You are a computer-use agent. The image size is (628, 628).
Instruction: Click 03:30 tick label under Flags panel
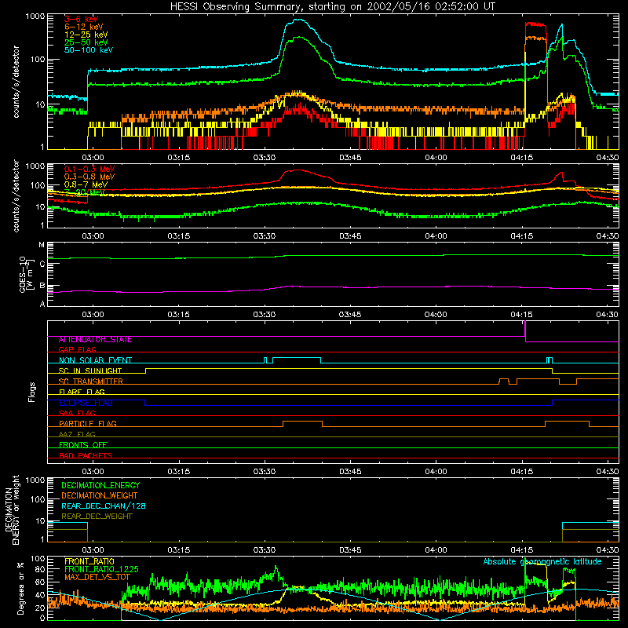[x=265, y=472]
